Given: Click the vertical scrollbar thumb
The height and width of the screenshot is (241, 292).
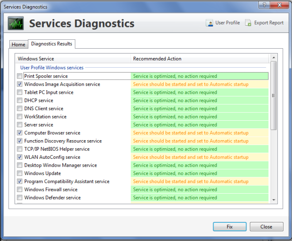Looking at the screenshot, I should (273, 96).
